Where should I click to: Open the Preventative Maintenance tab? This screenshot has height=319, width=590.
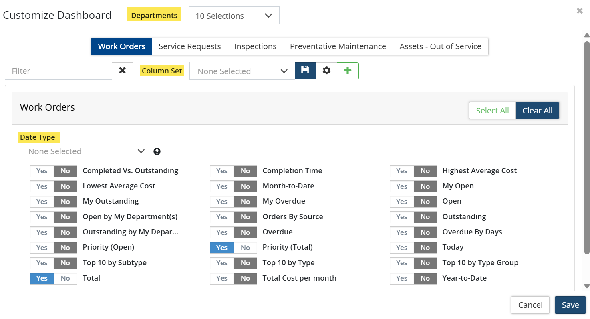pyautogui.click(x=338, y=46)
